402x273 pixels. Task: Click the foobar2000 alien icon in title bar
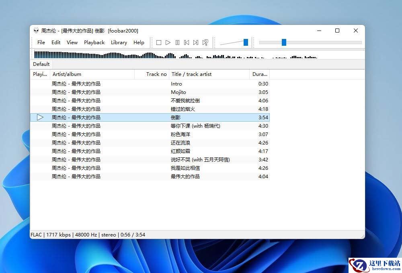[36, 31]
